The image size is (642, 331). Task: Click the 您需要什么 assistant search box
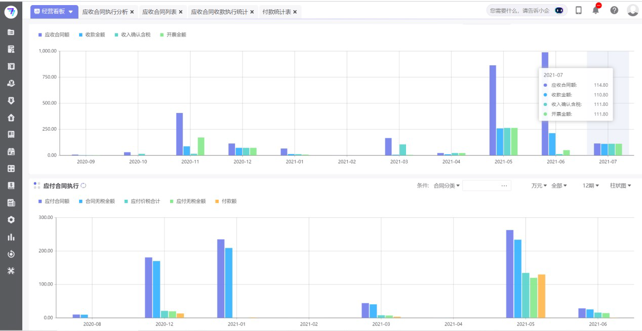click(x=521, y=10)
